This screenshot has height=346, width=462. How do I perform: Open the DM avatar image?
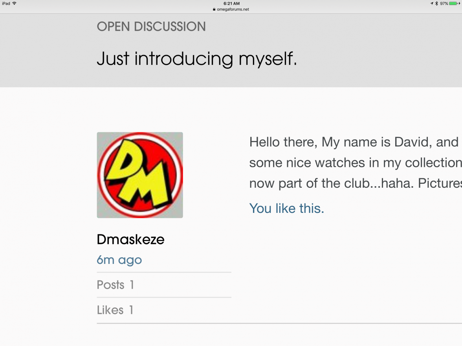(x=140, y=175)
